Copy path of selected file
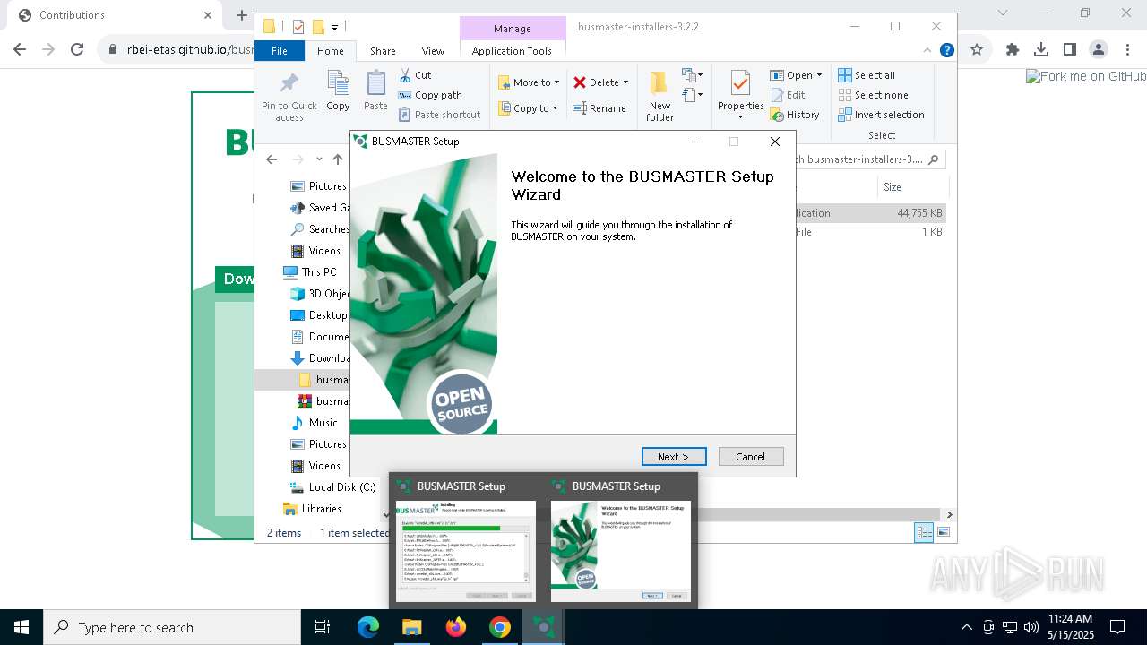The image size is (1147, 645). pos(430,95)
